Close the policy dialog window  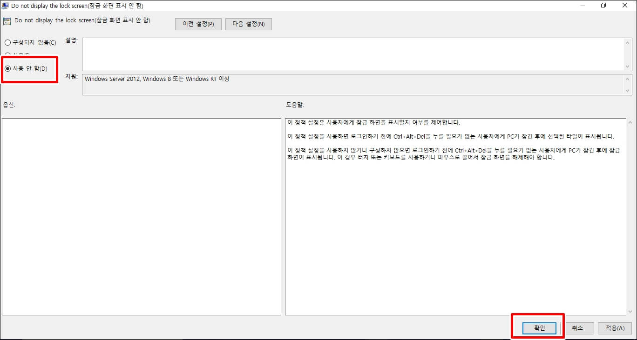625,6
